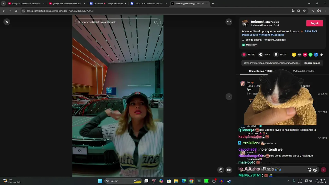Share the video via WhatsApp icon
Screen dimensions: 329x185
point(310,55)
